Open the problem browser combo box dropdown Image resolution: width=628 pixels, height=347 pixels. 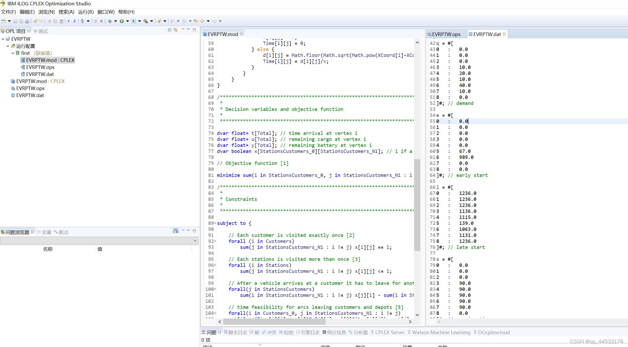tap(195, 241)
